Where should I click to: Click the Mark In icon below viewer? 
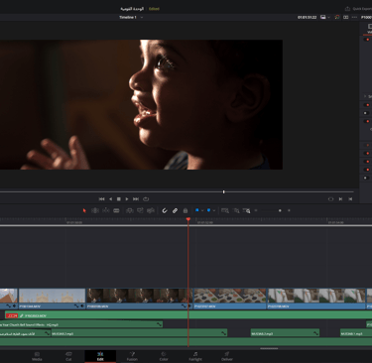pyautogui.click(x=340, y=199)
